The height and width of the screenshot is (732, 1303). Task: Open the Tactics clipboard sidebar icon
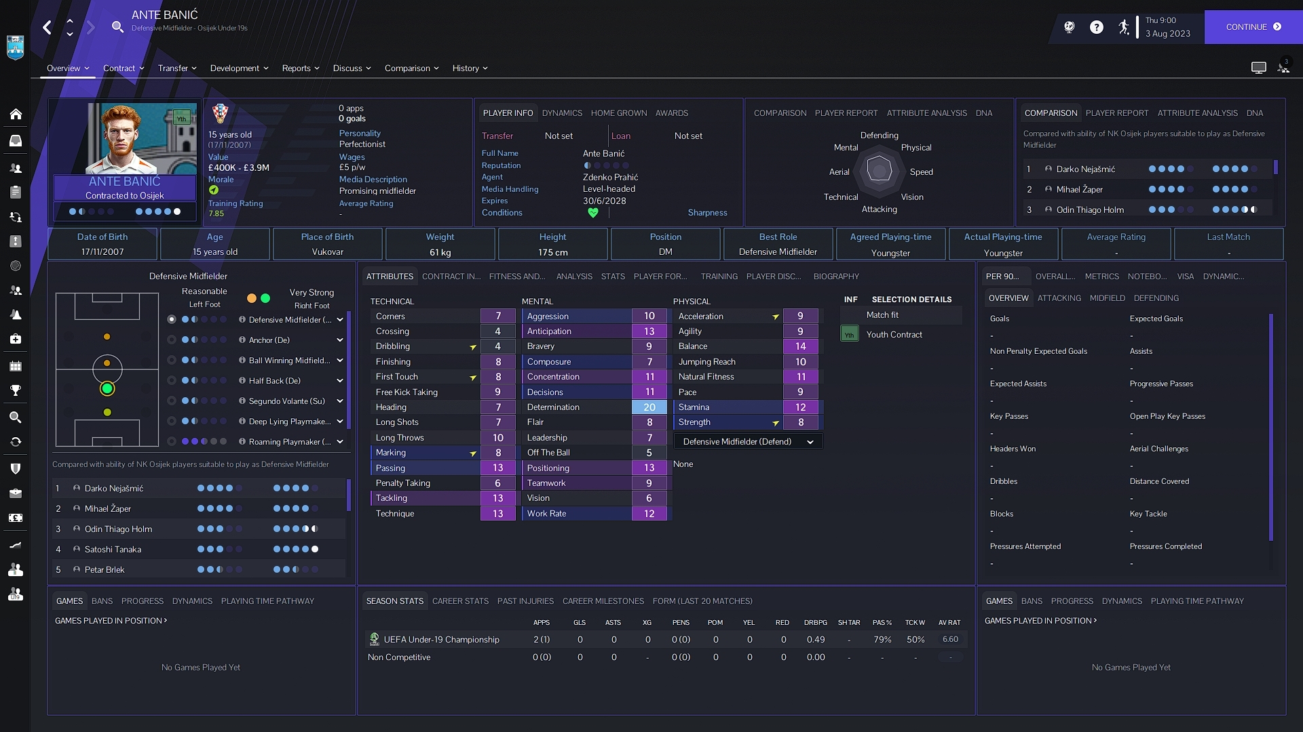click(16, 192)
